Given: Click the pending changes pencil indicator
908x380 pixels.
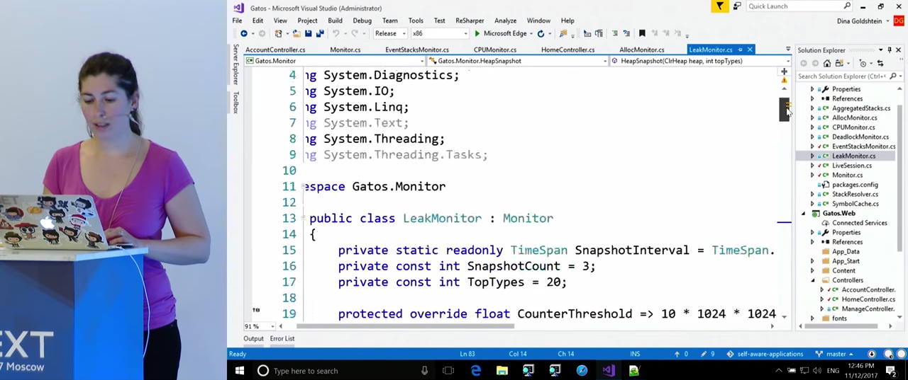Looking at the screenshot, I should click(707, 354).
